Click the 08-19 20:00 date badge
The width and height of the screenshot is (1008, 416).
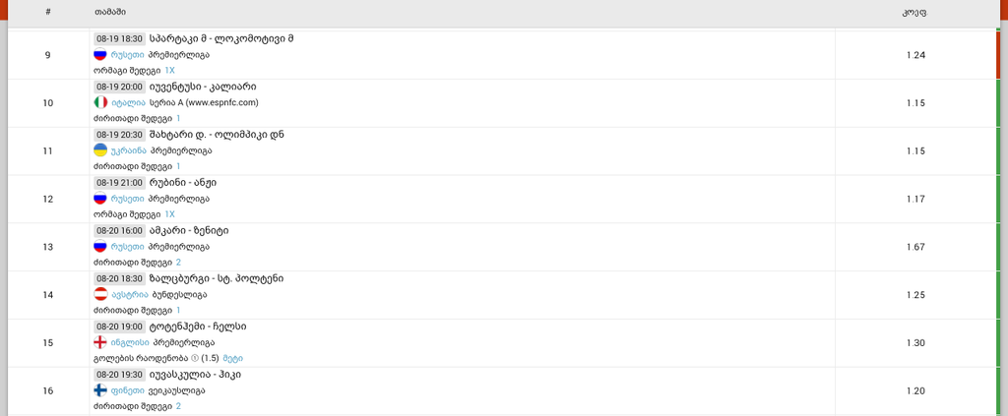pos(119,87)
